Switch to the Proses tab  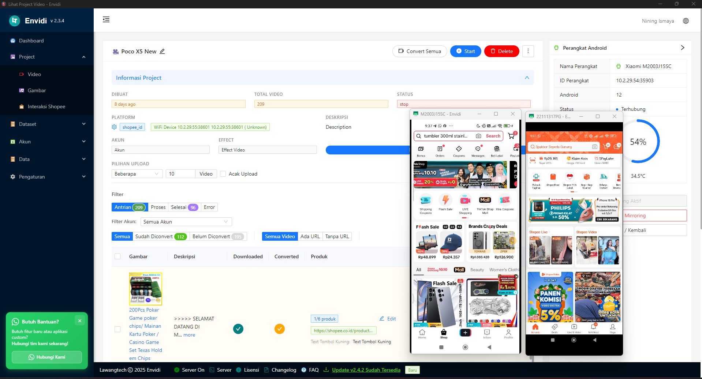click(x=158, y=207)
